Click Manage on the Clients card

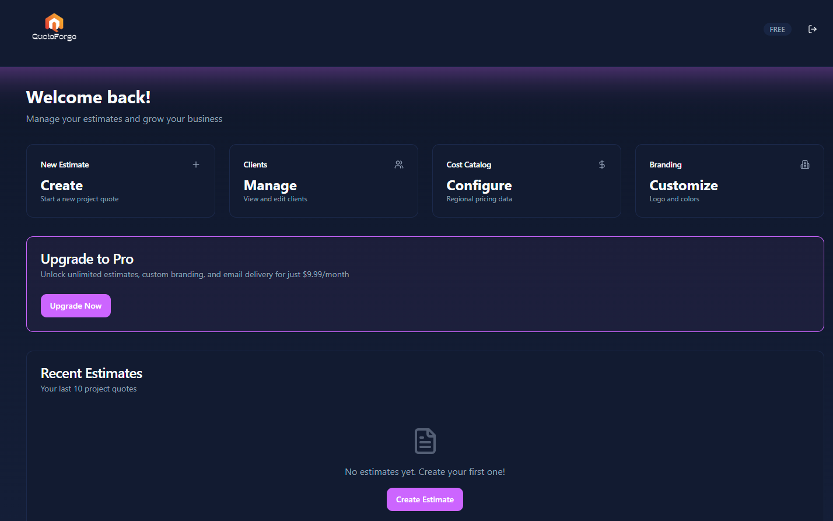[270, 186]
